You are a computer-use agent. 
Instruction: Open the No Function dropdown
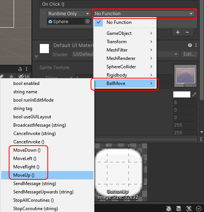pos(144,14)
